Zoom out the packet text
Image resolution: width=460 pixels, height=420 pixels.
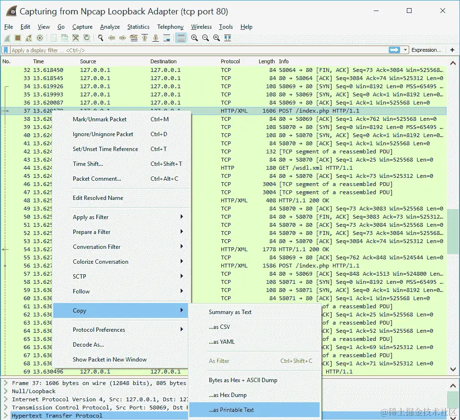coord(206,38)
